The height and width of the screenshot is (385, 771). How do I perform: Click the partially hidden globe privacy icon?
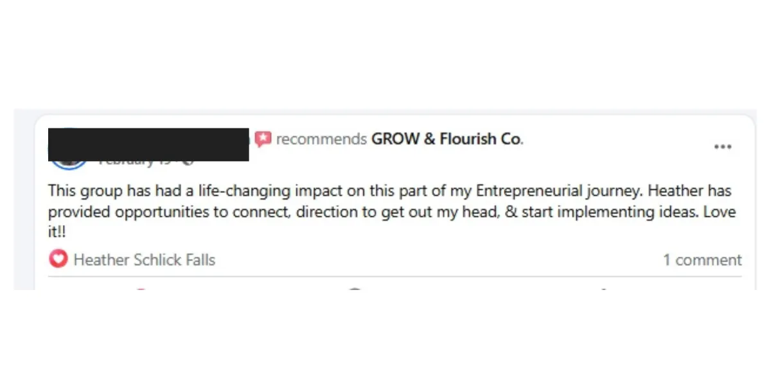[188, 162]
